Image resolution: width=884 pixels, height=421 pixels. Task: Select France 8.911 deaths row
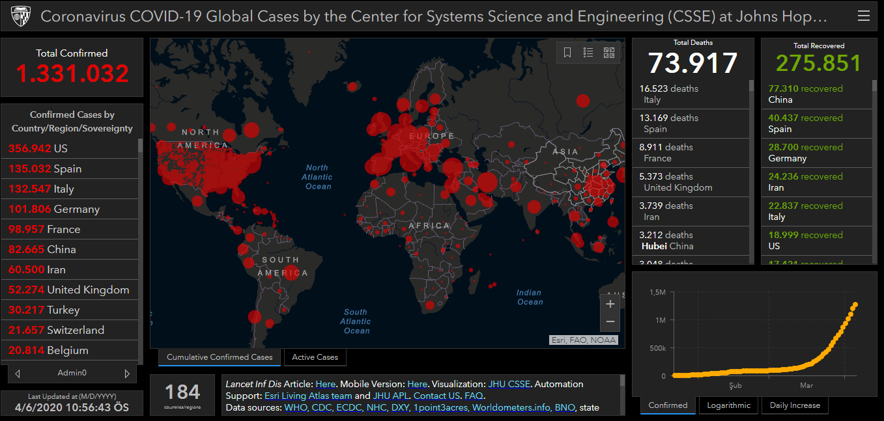pyautogui.click(x=691, y=153)
